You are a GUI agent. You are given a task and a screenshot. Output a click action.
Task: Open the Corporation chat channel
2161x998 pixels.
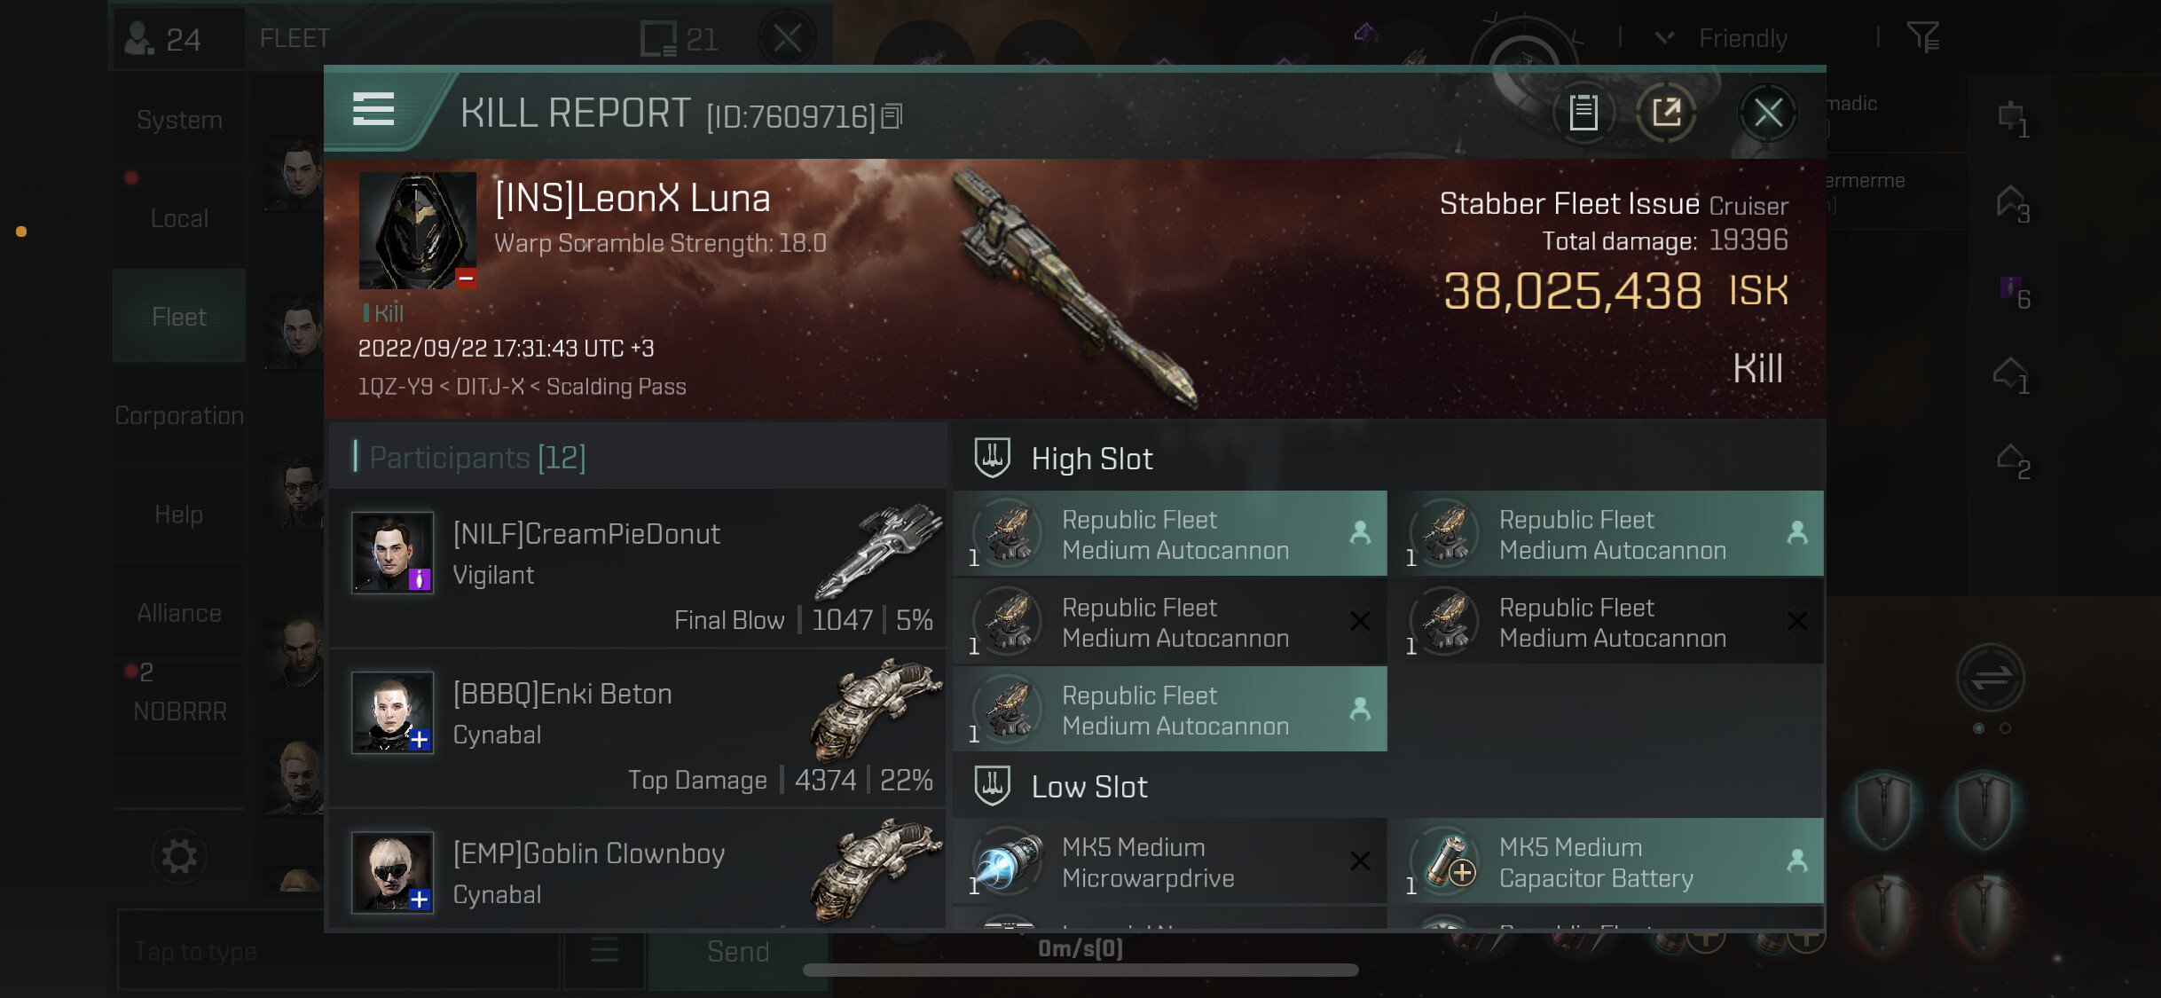tap(179, 415)
